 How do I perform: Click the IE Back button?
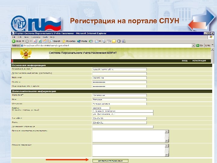pos(16,41)
